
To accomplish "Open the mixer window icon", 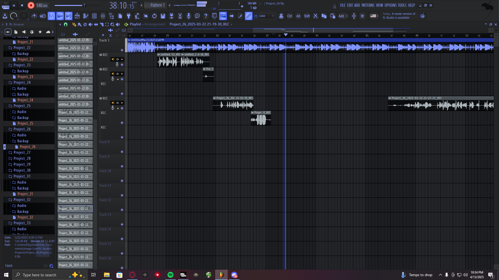I will (x=103, y=16).
